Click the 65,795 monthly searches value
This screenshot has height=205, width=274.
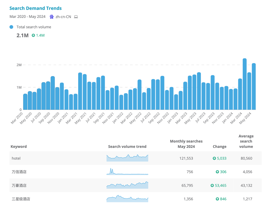click(x=187, y=186)
